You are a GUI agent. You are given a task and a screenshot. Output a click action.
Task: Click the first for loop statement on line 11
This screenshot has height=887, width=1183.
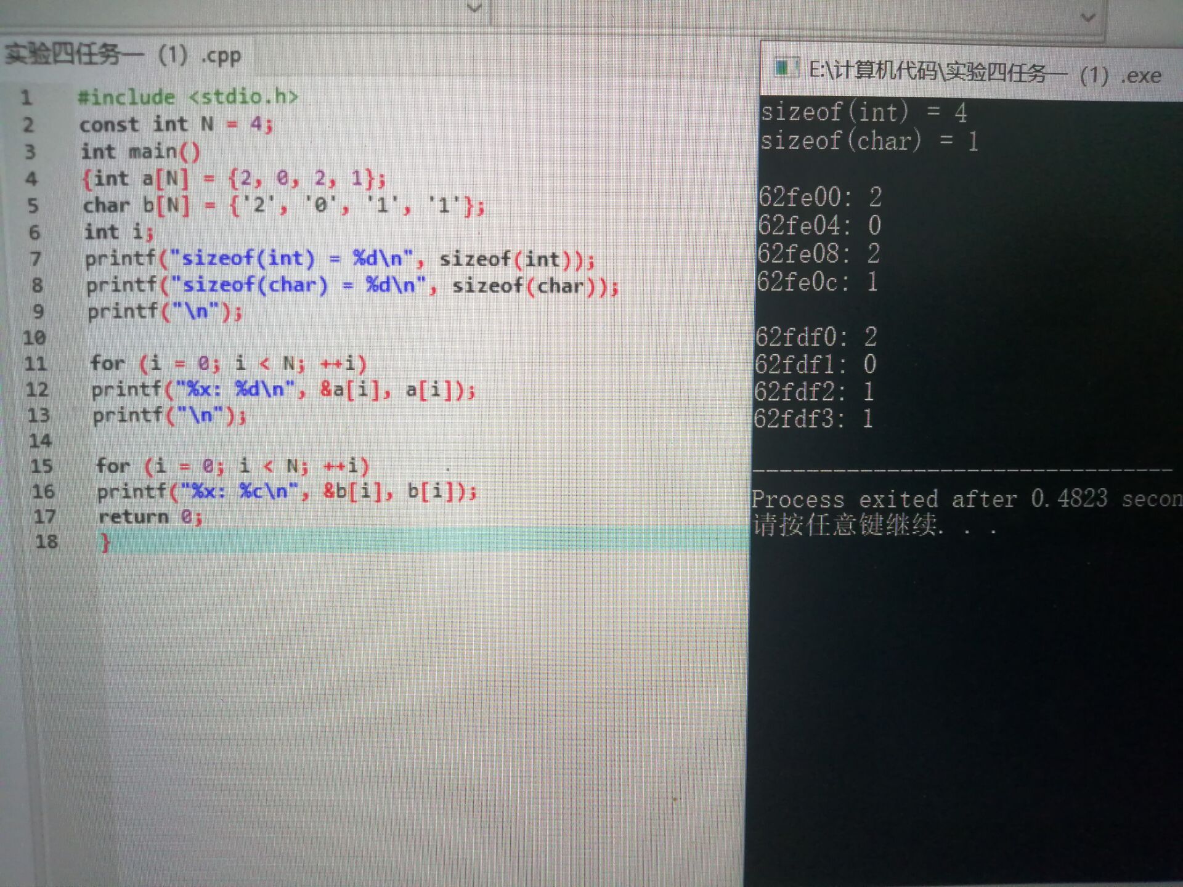click(229, 363)
